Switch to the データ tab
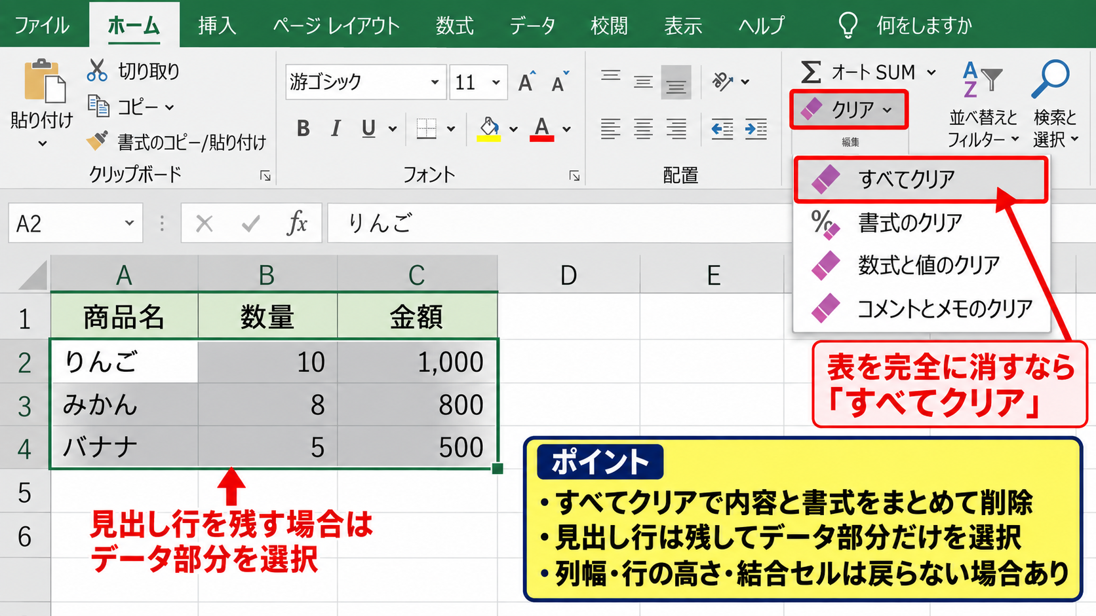1096x616 pixels. pos(532,26)
